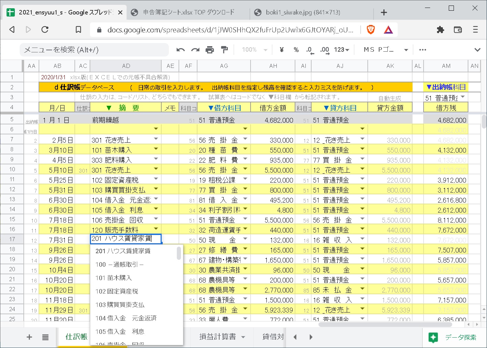Image resolution: width=487 pixels, height=348 pixels.
Task: Open debit dropdown for 56 売掛金 row 7
Action: click(x=245, y=139)
